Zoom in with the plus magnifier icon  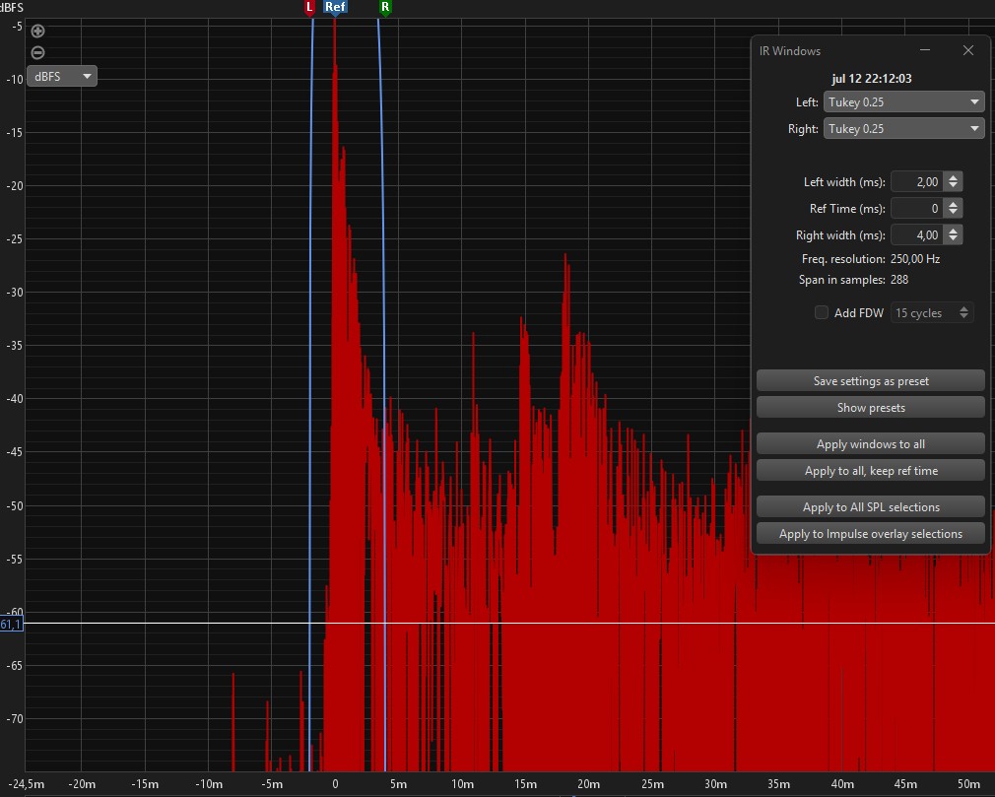pyautogui.click(x=37, y=32)
